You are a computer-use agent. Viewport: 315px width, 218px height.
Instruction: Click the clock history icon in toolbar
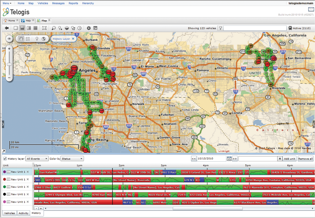(x=80, y=28)
